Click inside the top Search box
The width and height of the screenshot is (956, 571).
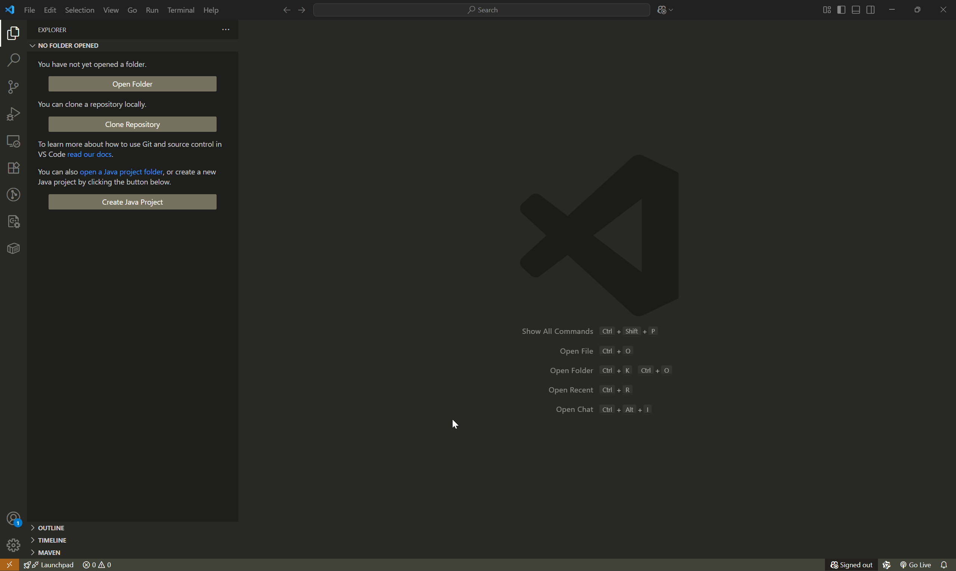tap(481, 10)
